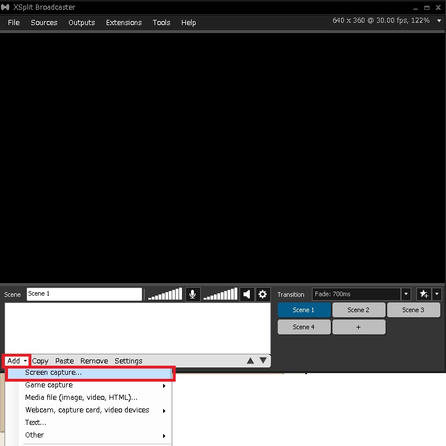Mute the speaker audio icon

(x=246, y=294)
